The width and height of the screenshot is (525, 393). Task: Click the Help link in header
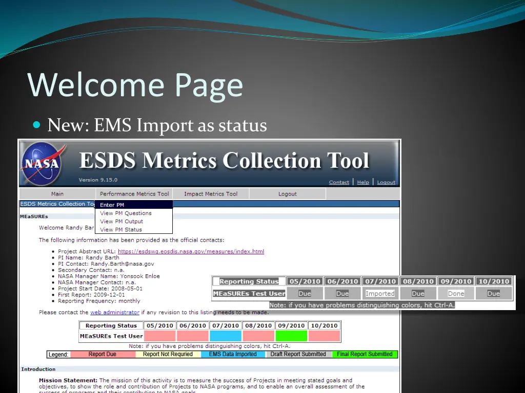tap(363, 182)
